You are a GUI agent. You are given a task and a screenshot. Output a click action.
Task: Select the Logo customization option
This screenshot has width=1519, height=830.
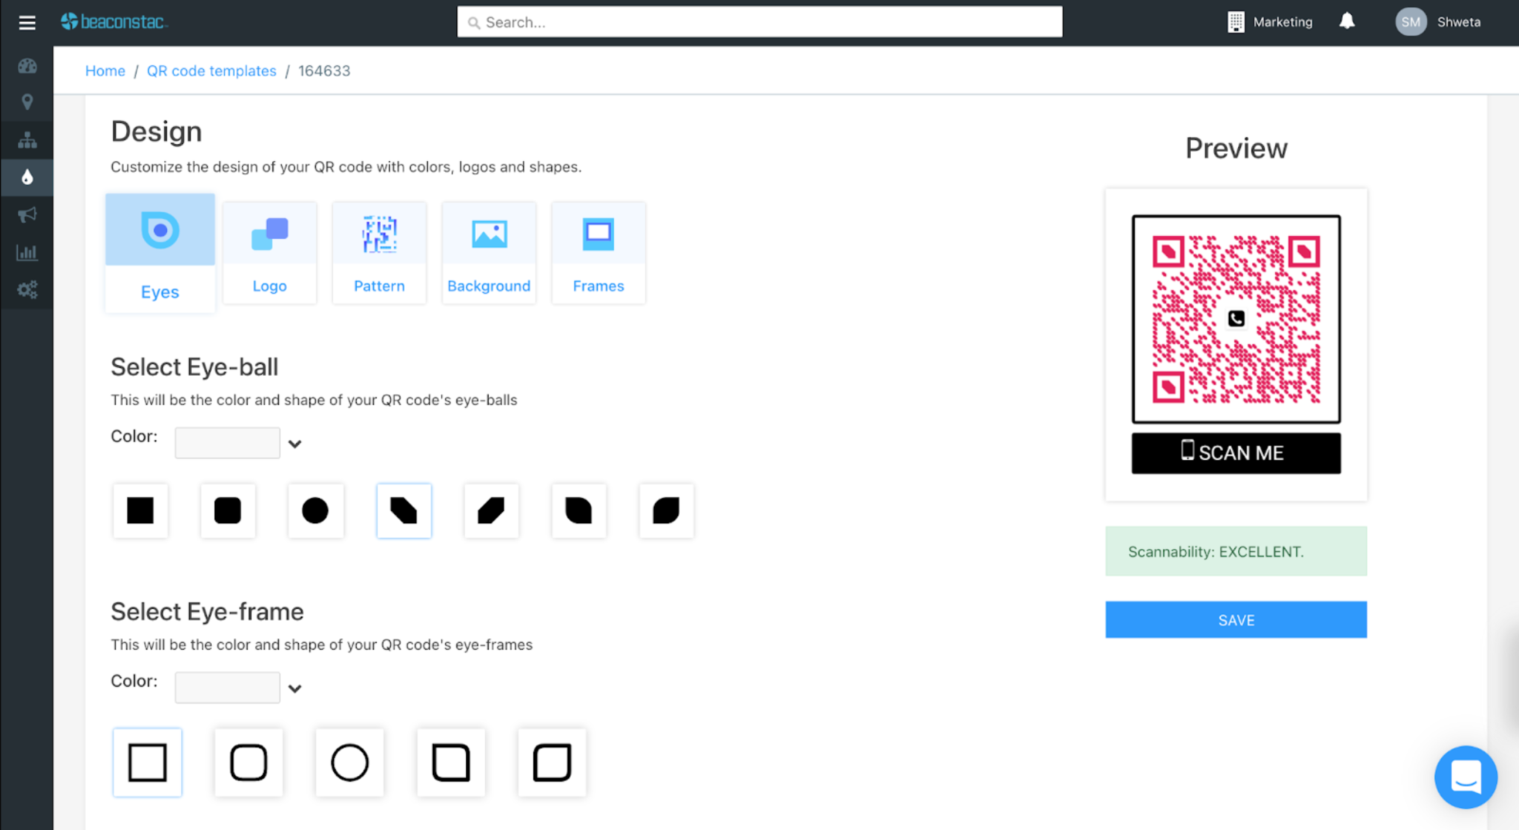point(269,252)
